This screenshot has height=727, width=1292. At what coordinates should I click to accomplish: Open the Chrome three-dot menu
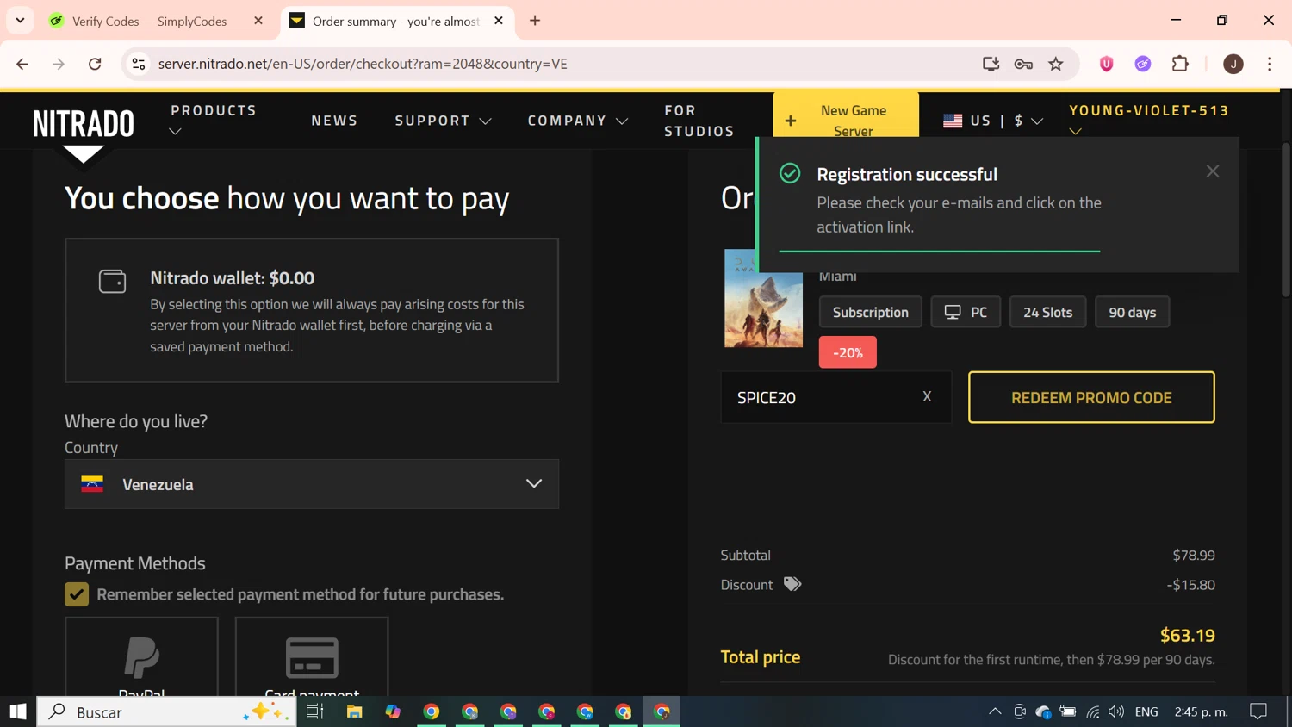1270,64
